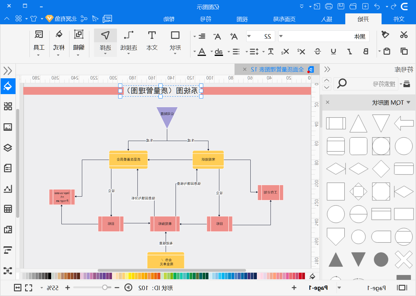The width and height of the screenshot is (416, 296).
Task: Switch to the 视图 tab
Action: 242,19
